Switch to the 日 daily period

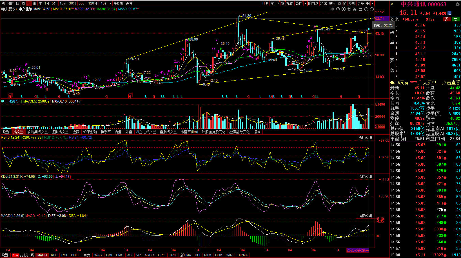click(18, 3)
